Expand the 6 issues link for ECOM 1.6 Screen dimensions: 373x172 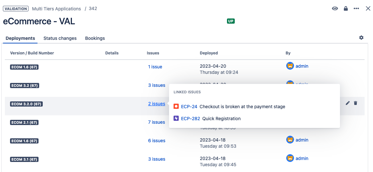[157, 141]
